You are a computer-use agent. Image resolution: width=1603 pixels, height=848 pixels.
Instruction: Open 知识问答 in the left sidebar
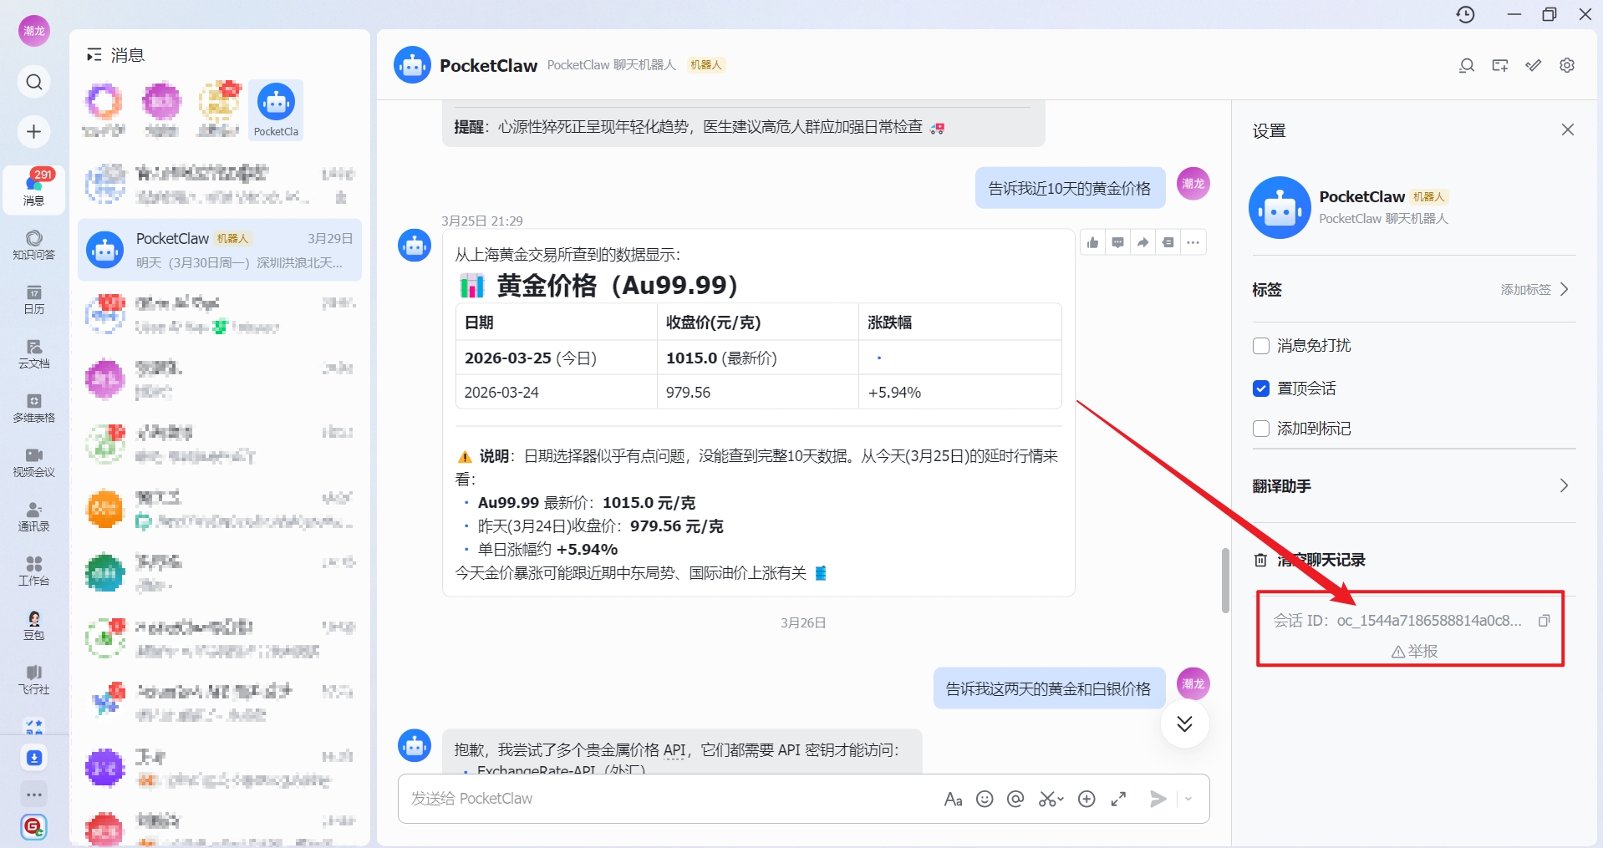(34, 245)
